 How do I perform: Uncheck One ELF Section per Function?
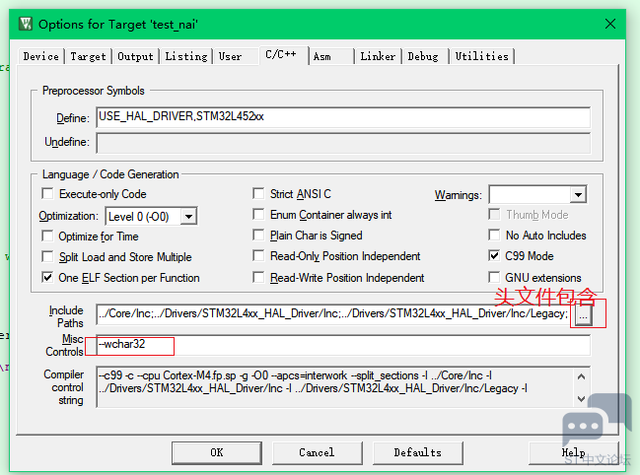47,277
